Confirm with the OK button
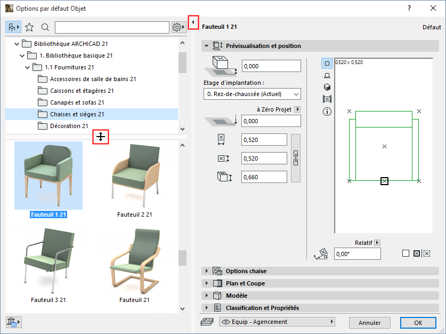The width and height of the screenshot is (446, 334). tap(418, 323)
